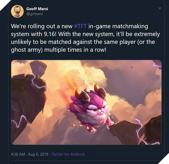
Task: Click the Geoff Marsi display name
Action: [37, 9]
